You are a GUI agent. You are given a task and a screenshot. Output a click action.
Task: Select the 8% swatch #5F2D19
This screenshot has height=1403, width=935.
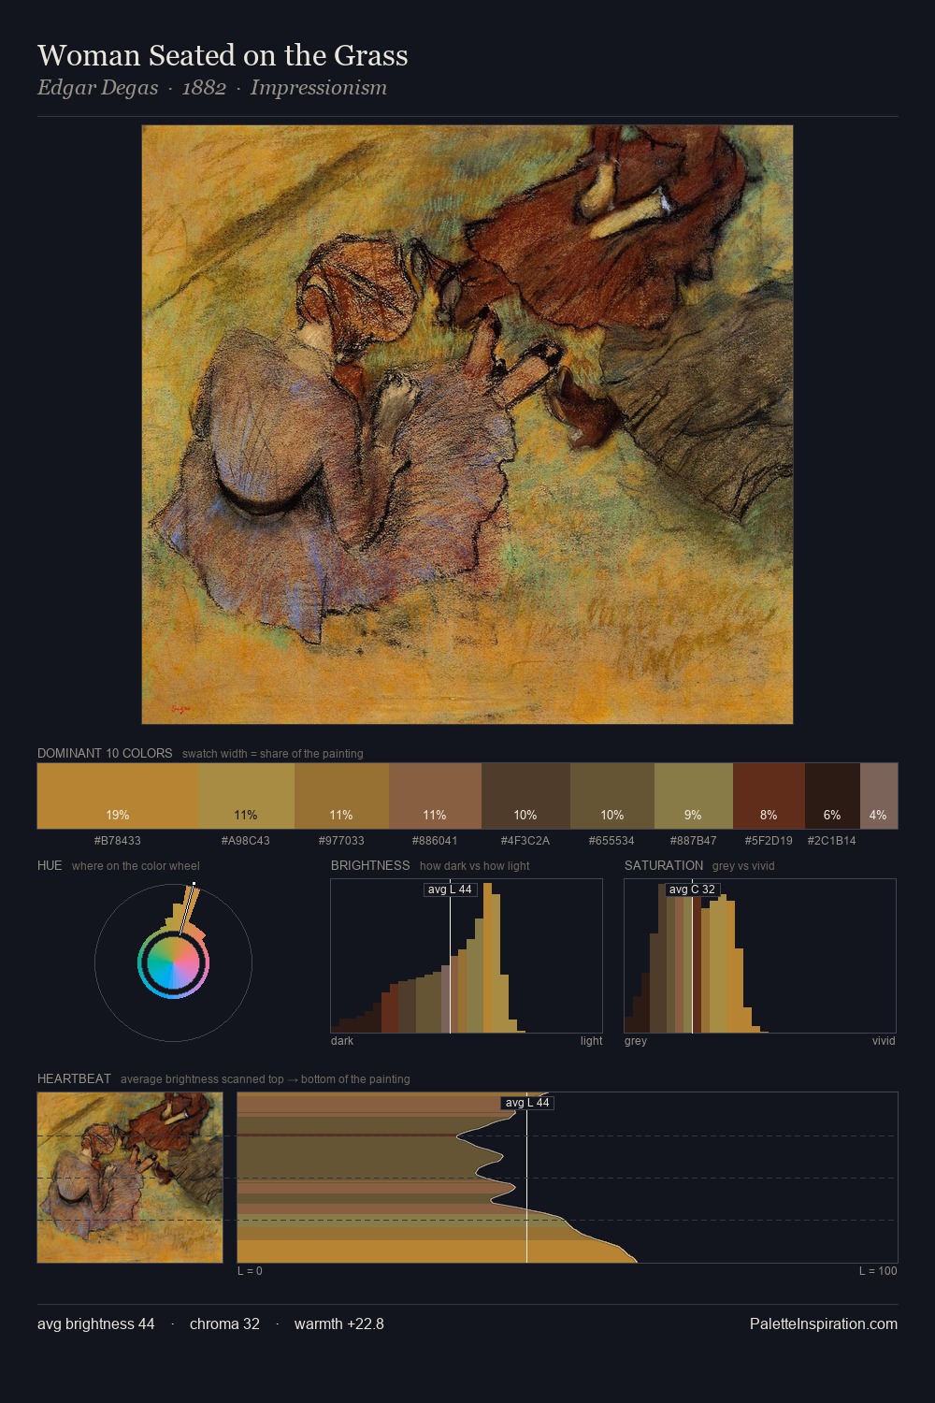click(769, 796)
